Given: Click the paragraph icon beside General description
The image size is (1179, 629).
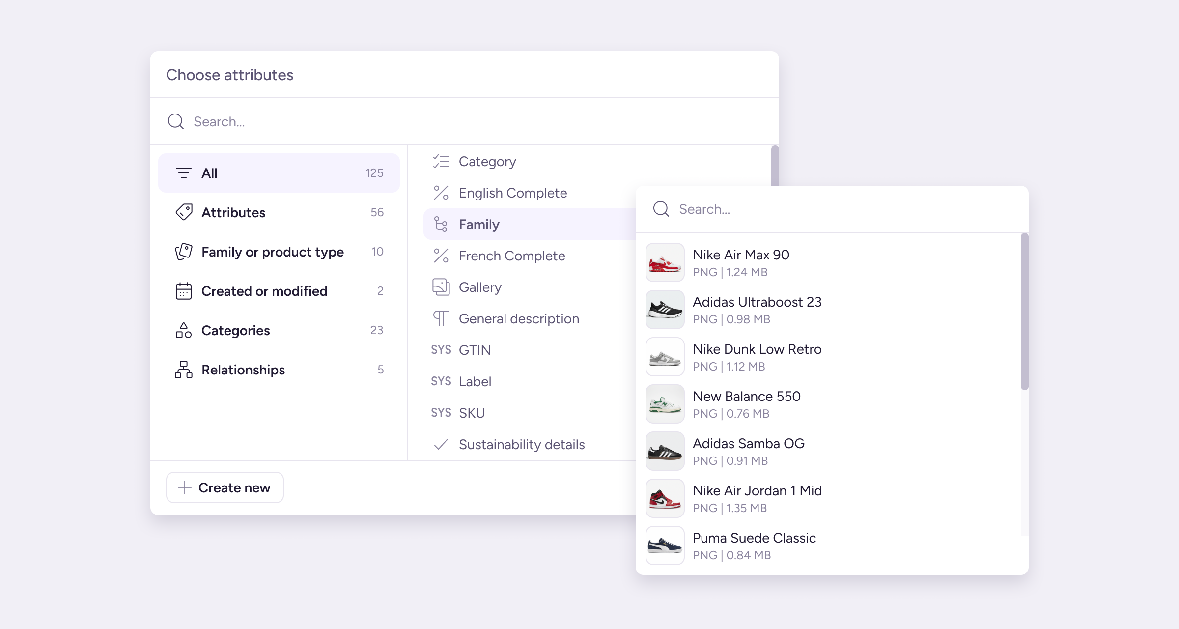Looking at the screenshot, I should (441, 318).
